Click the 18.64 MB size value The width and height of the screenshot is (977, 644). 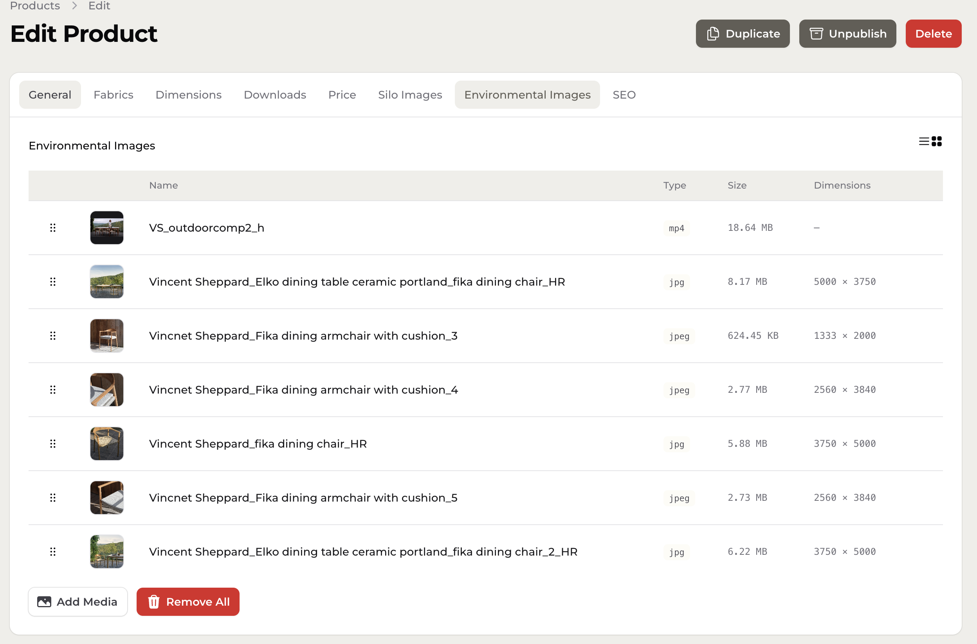click(750, 228)
